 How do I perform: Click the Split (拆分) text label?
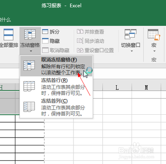(x=54, y=32)
